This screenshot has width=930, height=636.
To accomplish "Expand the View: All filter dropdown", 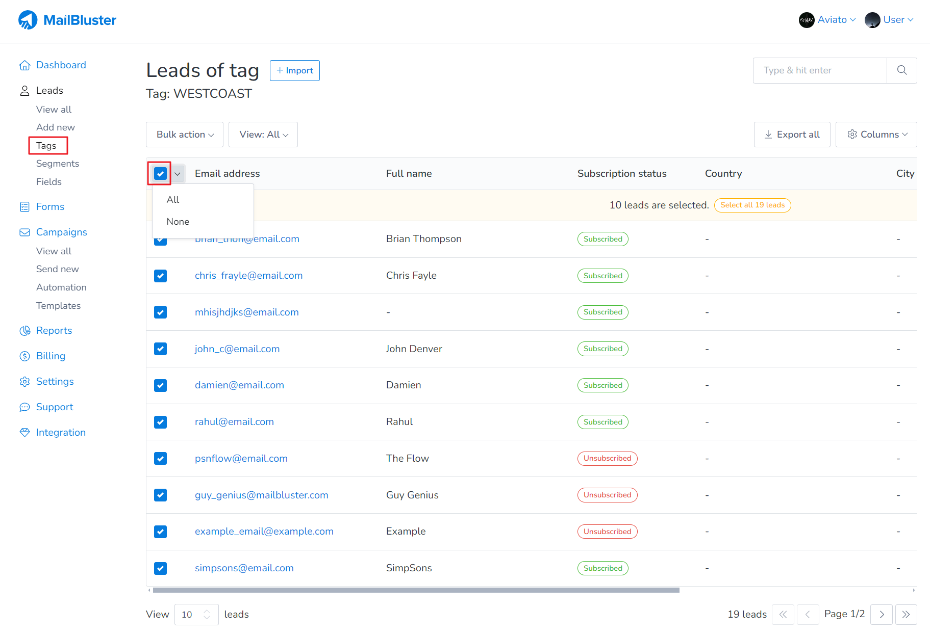I will (263, 135).
